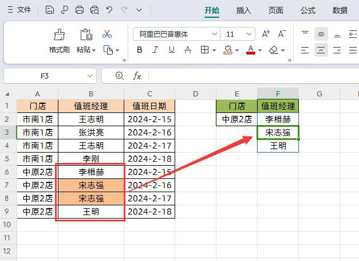Increase font size with A+ icon
This screenshot has height=261, width=359.
tap(266, 34)
